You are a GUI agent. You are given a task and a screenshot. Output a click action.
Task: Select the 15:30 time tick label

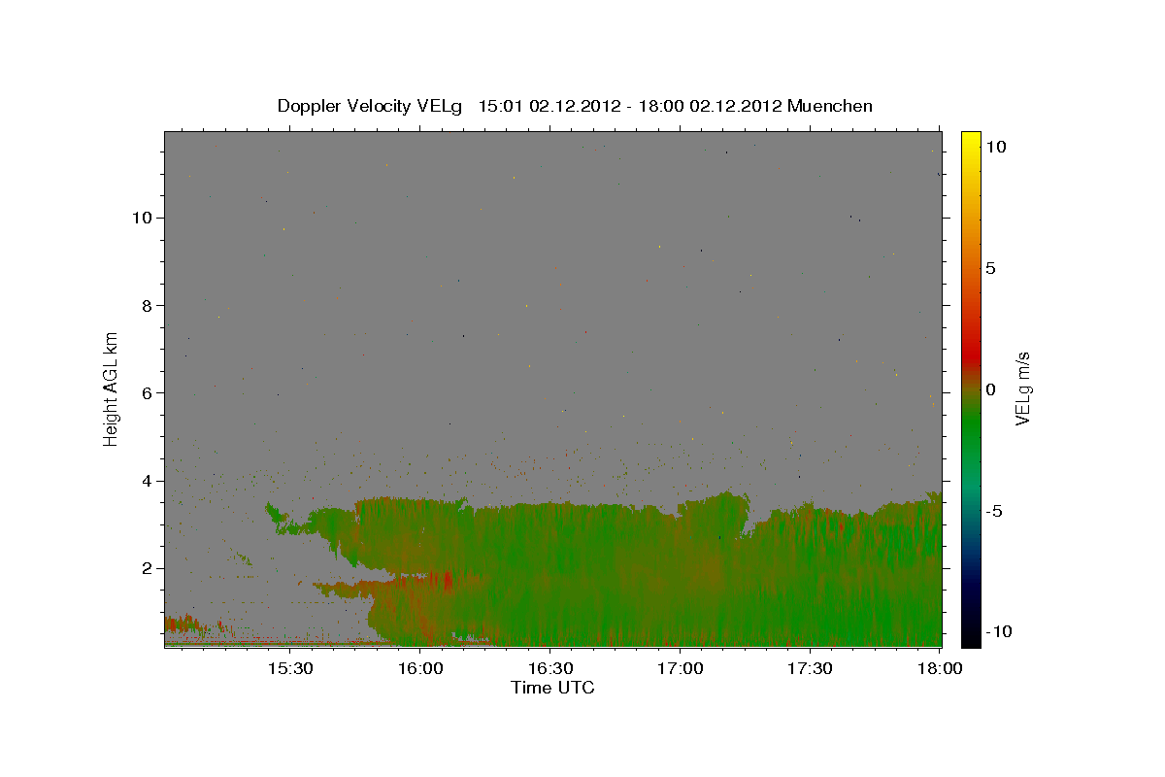pyautogui.click(x=289, y=669)
